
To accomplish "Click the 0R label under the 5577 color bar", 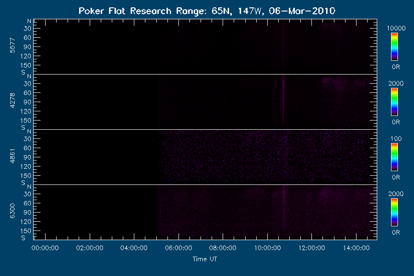I will pos(396,67).
